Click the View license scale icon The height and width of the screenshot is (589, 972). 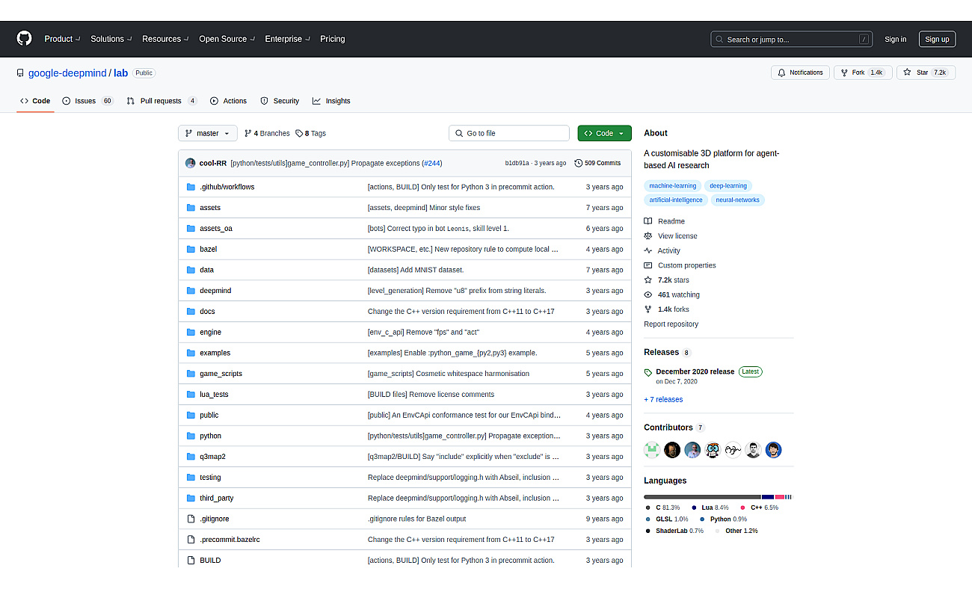(x=648, y=236)
